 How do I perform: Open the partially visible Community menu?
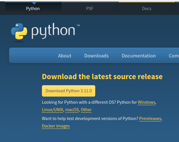tap(171, 56)
